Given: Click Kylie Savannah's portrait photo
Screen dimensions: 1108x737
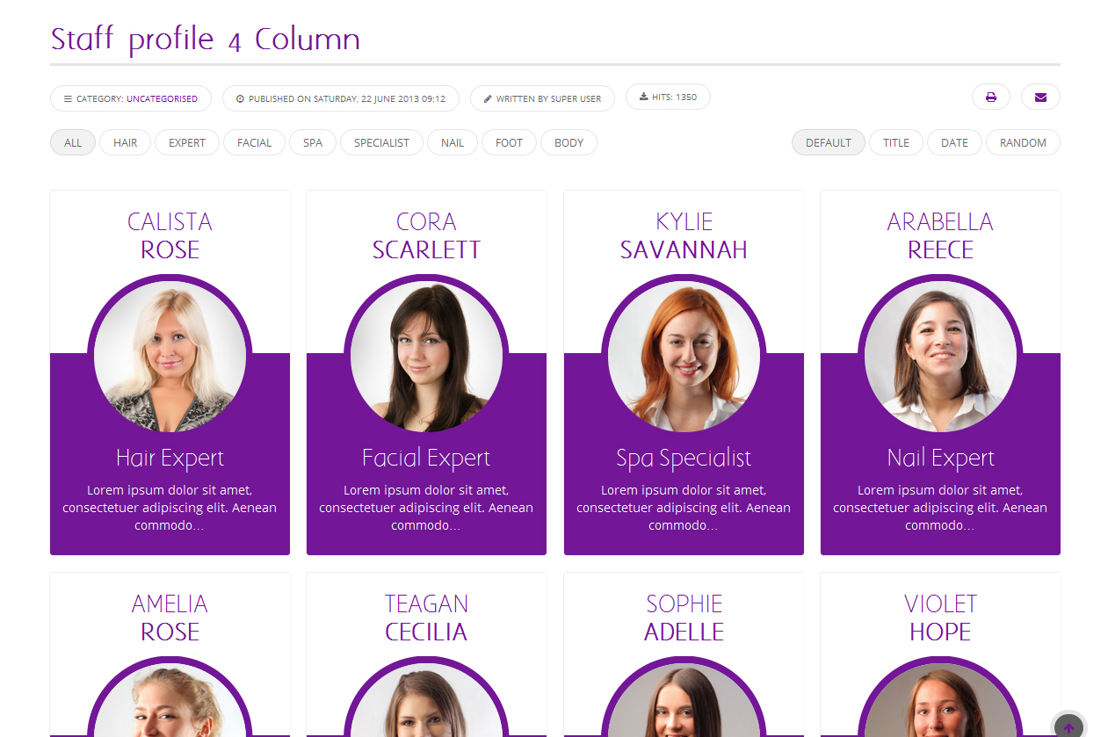Looking at the screenshot, I should (x=684, y=356).
